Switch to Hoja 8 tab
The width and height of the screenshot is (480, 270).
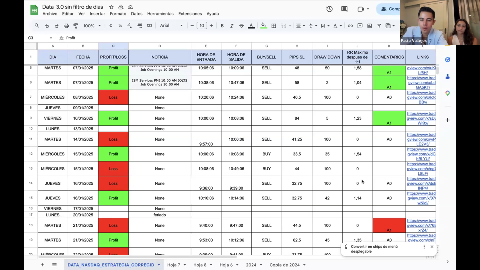[x=200, y=265]
